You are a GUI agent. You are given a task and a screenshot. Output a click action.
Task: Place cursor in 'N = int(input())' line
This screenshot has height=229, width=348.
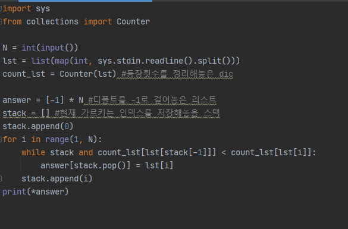(40, 48)
